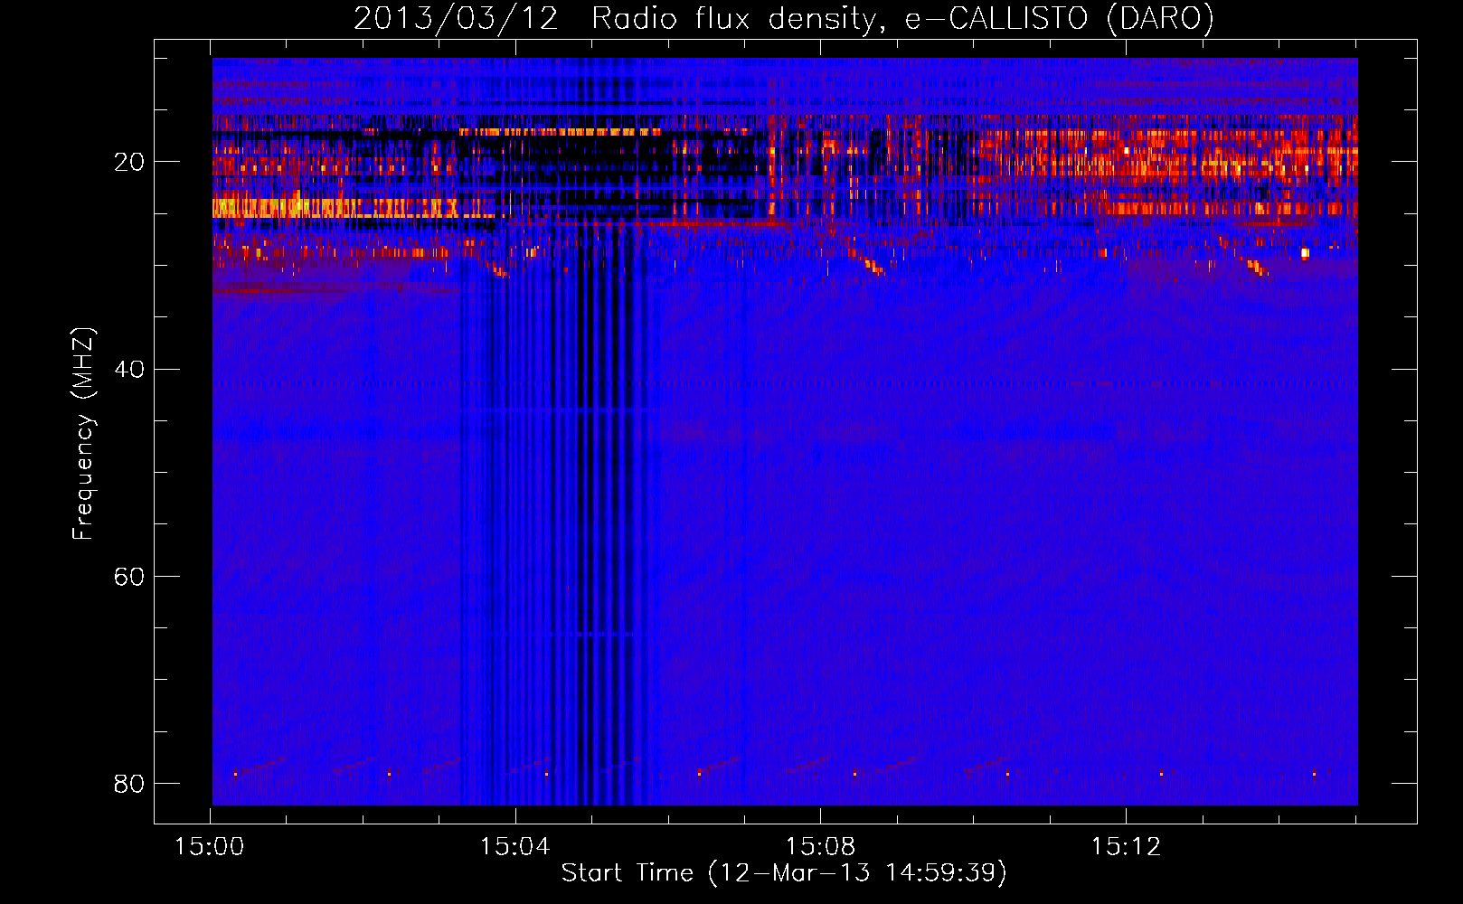The image size is (1463, 904).
Task: Click the "Frequency (MHZ)" axis label
Action: click(x=82, y=434)
